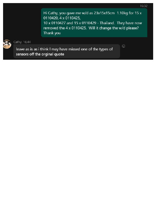
Task: Select the green sent message bubble
Action: [x=94, y=23]
